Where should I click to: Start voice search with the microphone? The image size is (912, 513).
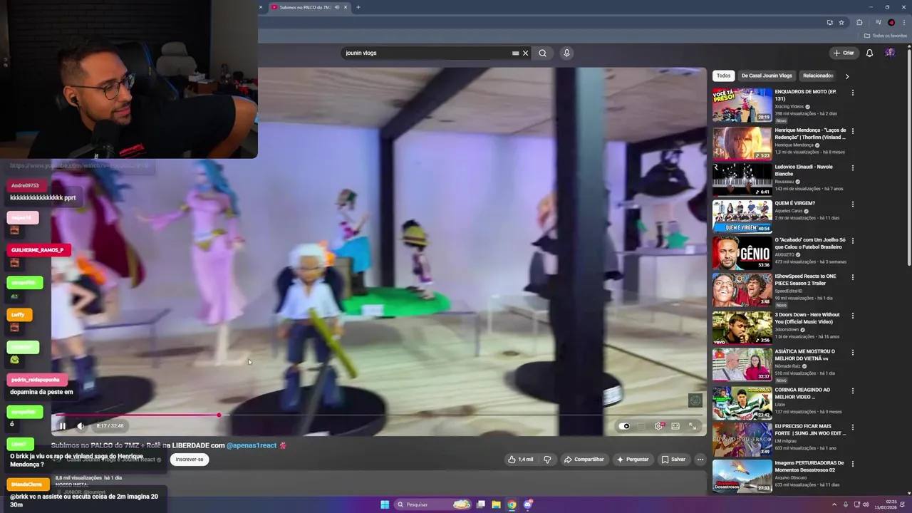pos(566,53)
